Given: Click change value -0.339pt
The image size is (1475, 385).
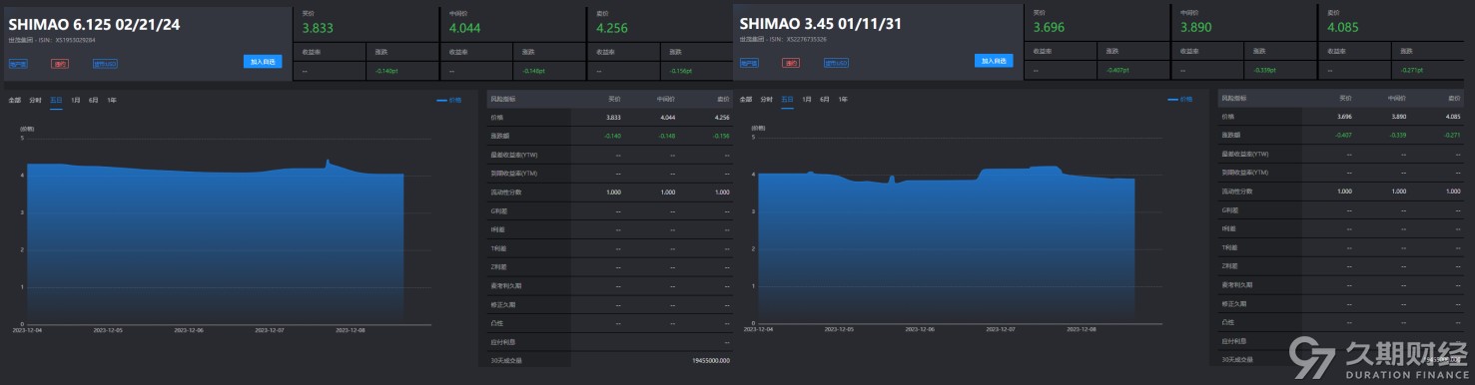Looking at the screenshot, I should (1265, 71).
